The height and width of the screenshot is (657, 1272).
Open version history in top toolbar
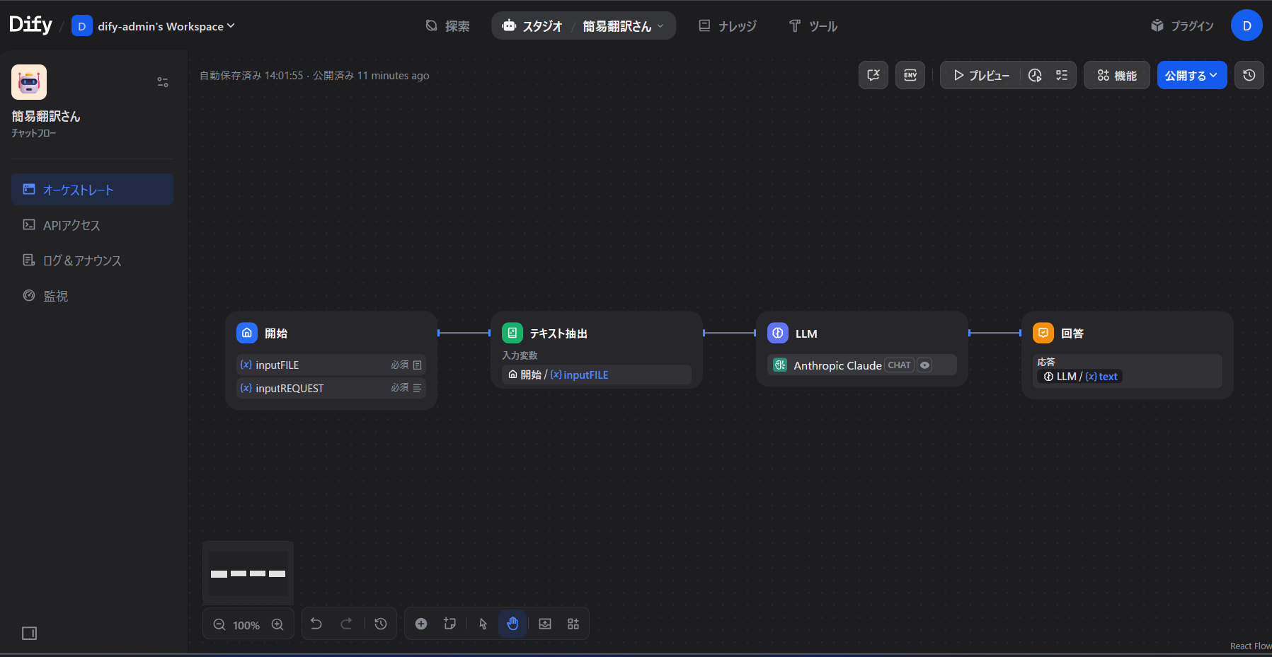coord(1249,75)
